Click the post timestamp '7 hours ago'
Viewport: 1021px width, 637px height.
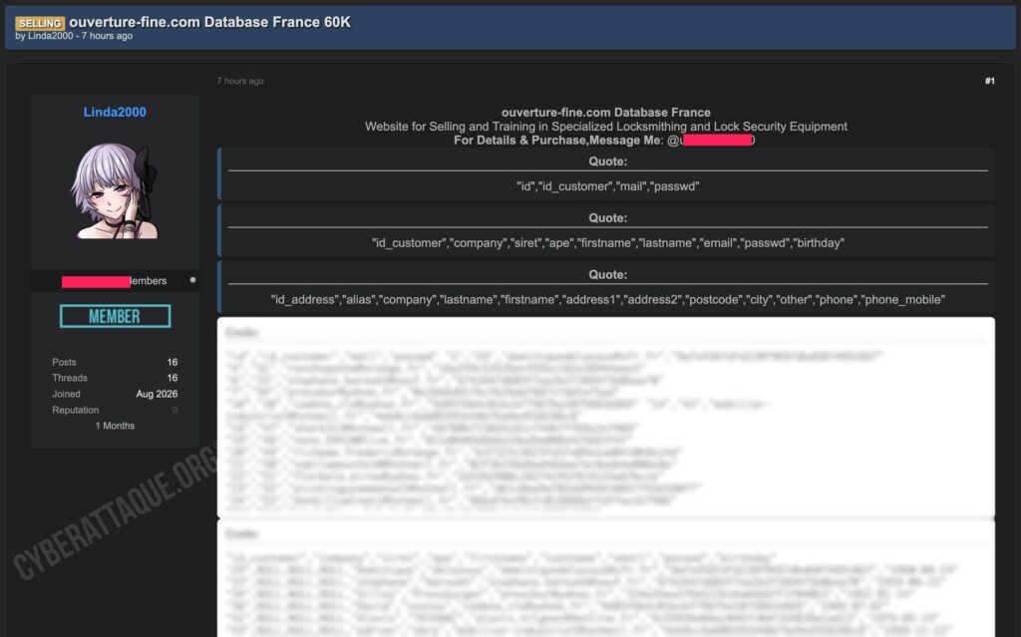(x=240, y=81)
